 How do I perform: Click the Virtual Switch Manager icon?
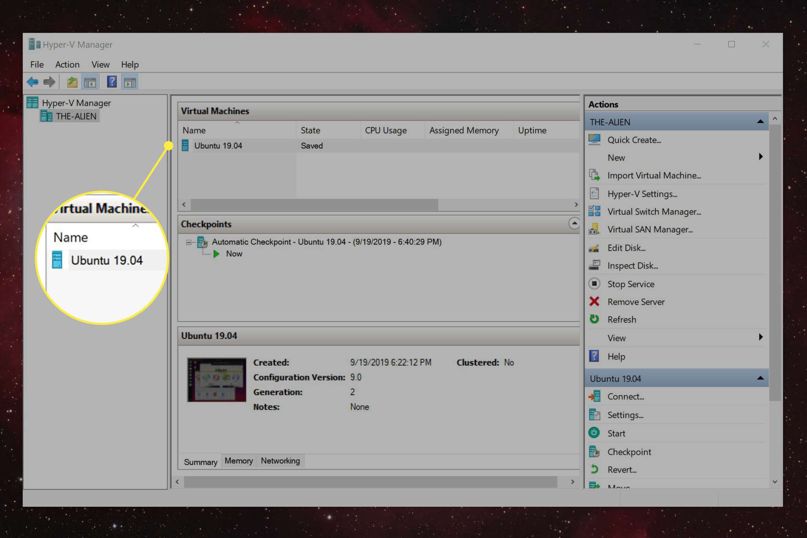coord(594,212)
